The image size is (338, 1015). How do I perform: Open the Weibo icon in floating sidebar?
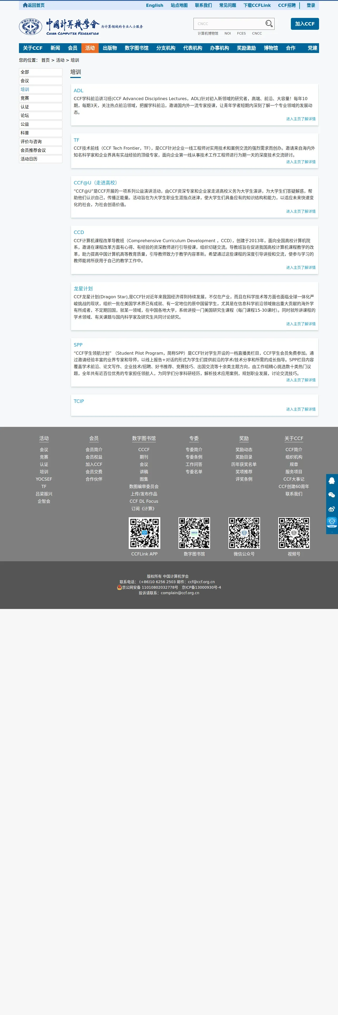[332, 509]
